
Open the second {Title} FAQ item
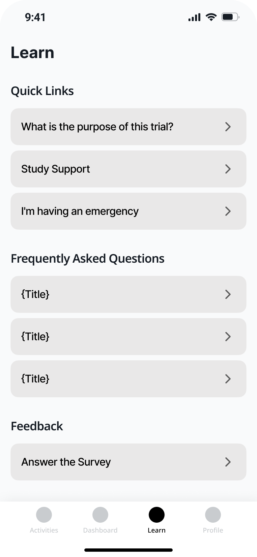point(35,337)
